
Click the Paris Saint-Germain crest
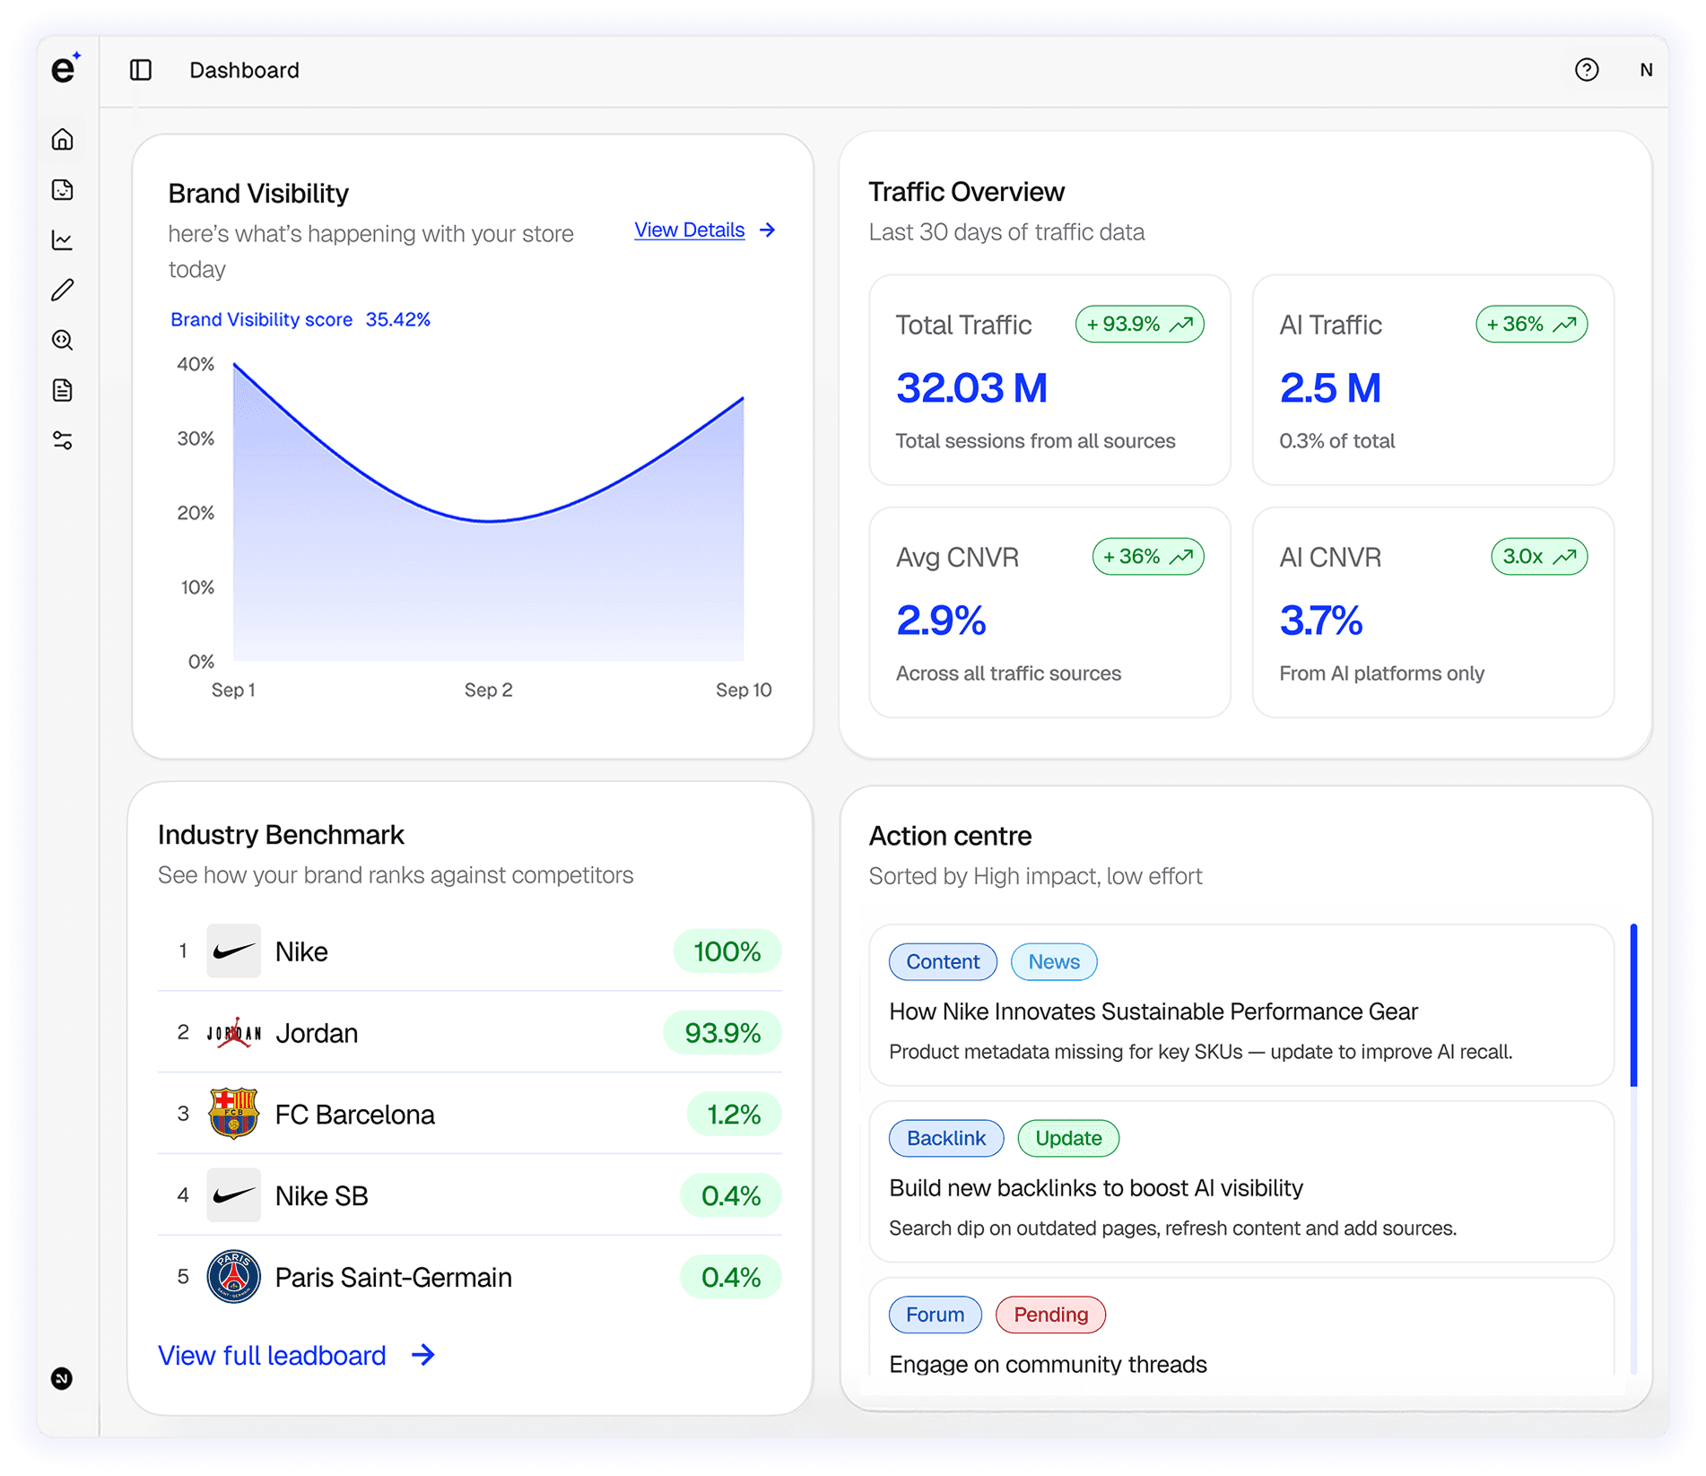point(233,1277)
